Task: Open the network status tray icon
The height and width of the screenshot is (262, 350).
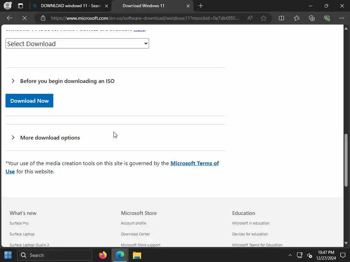Action: pyautogui.click(x=299, y=255)
